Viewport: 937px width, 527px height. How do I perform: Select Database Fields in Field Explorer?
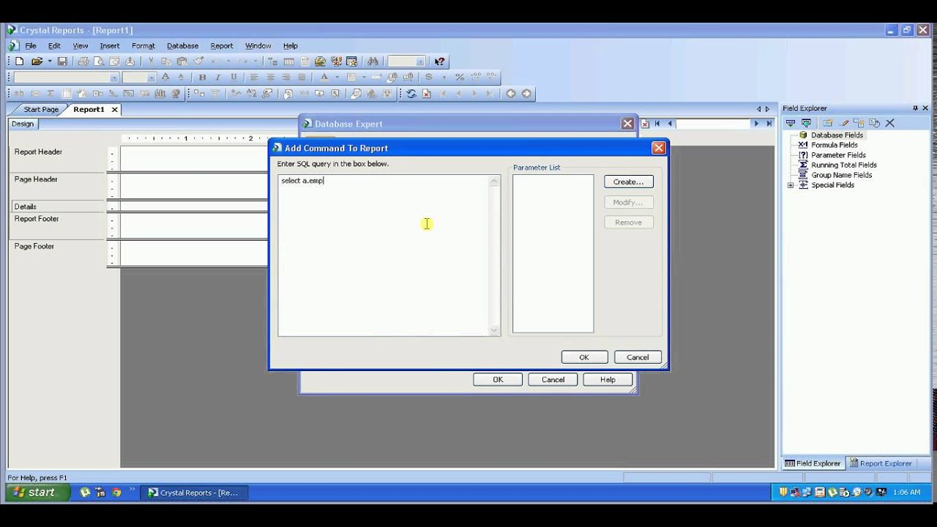point(837,135)
